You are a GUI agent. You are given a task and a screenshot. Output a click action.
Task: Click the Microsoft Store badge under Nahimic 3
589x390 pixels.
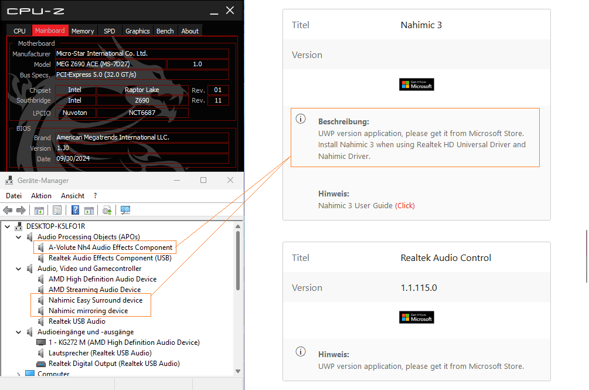[x=417, y=84]
